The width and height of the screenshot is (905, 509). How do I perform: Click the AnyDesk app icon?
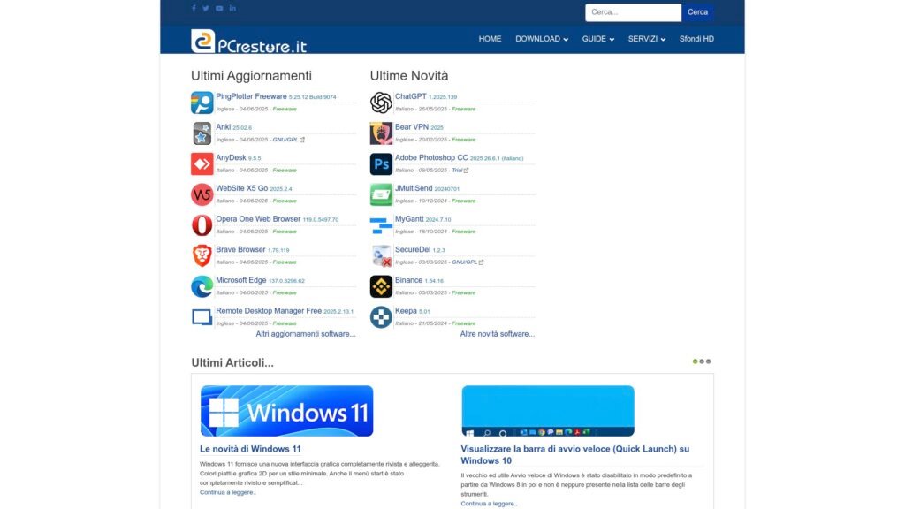[x=202, y=163]
